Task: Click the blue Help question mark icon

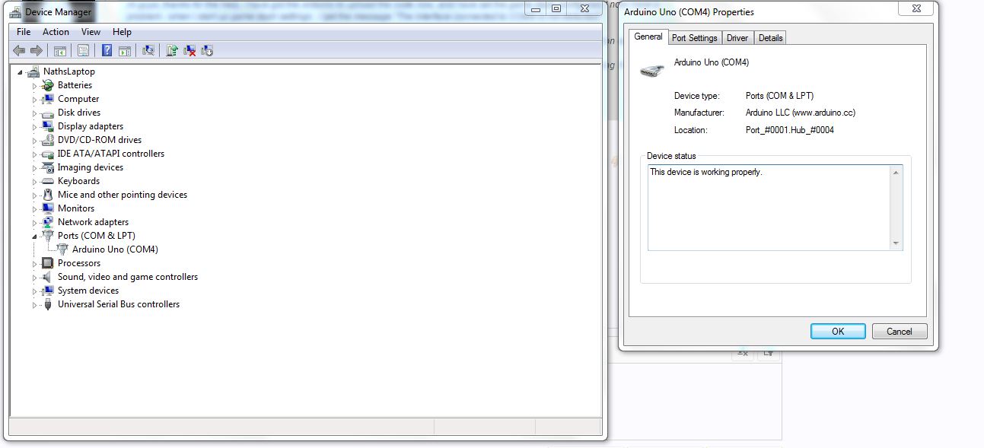Action: (107, 50)
